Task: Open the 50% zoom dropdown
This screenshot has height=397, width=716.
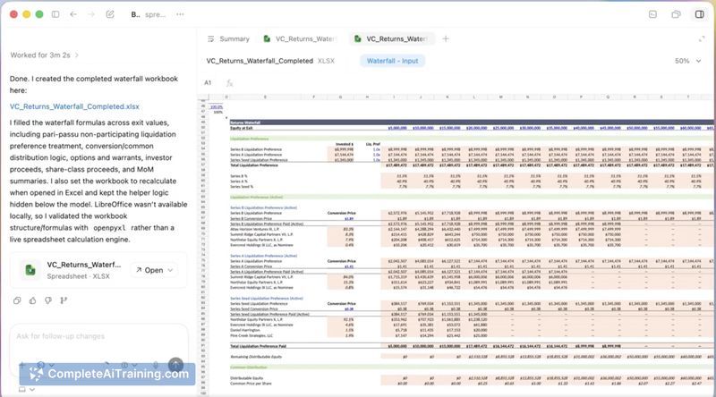Action: pos(687,61)
